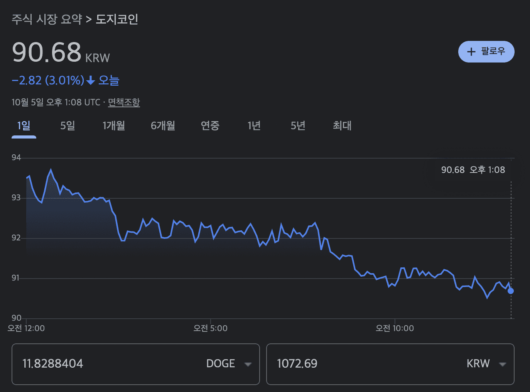Show the 6개월 chart range
Image resolution: width=530 pixels, height=392 pixels.
pyautogui.click(x=163, y=125)
